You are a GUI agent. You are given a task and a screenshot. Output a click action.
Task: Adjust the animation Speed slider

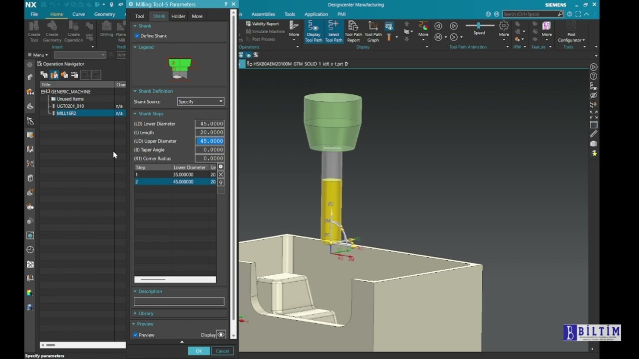479,25
